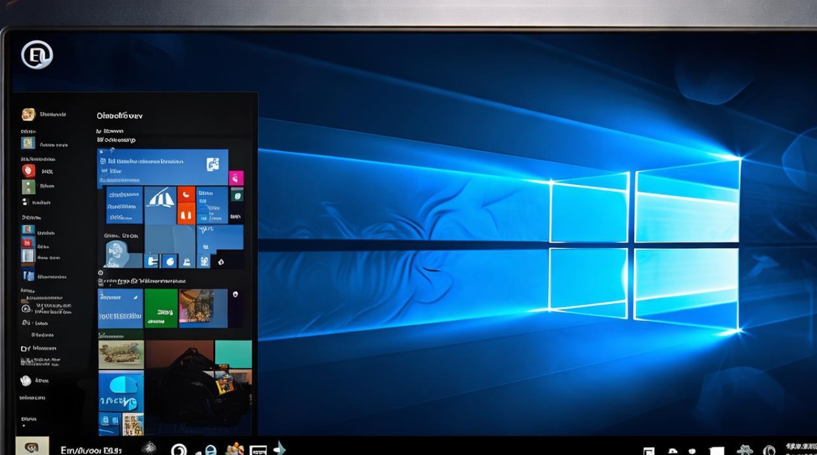The height and width of the screenshot is (455, 817).
Task: Select the red app icon in the Start list
Action: pos(28,170)
